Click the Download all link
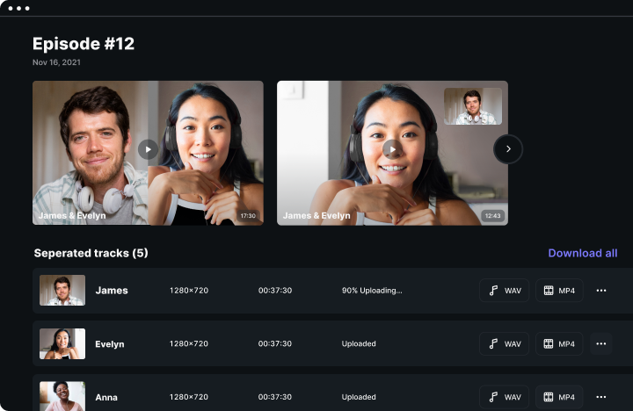 (x=582, y=253)
